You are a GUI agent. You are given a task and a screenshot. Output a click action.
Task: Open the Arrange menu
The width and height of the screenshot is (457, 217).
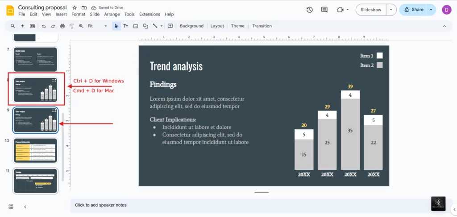click(x=112, y=14)
